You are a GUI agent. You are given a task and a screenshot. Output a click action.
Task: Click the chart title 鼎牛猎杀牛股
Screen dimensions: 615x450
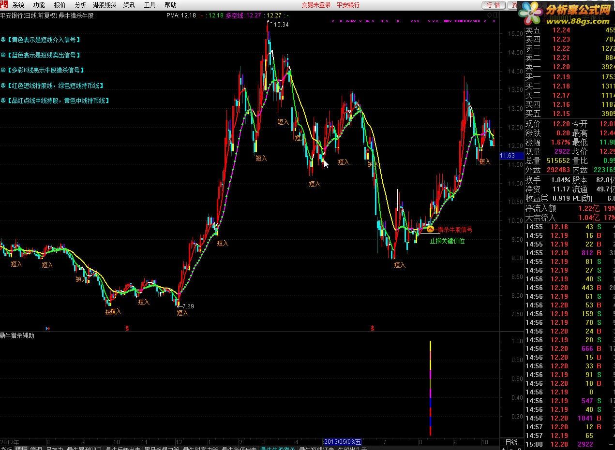point(76,15)
